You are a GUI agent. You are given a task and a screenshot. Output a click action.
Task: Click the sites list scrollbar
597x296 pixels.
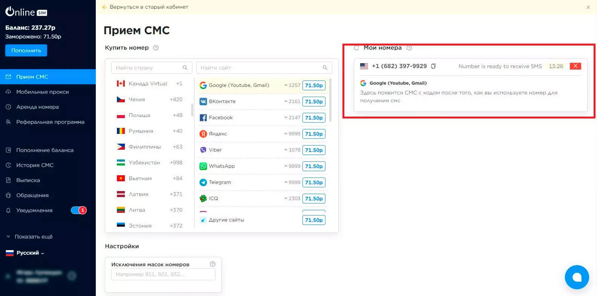[x=330, y=100]
